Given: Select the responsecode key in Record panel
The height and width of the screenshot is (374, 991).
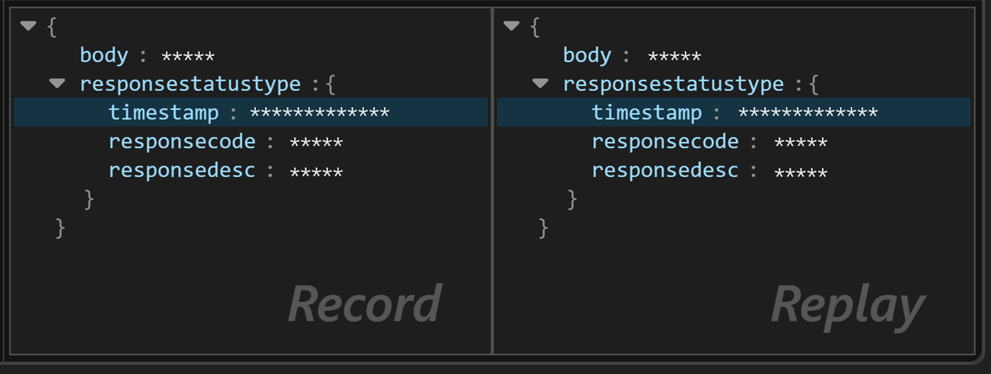Looking at the screenshot, I should click(182, 141).
